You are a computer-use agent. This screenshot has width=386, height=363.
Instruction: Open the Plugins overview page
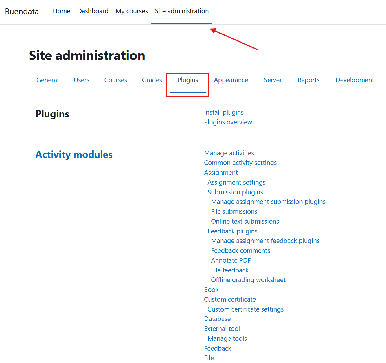point(228,122)
